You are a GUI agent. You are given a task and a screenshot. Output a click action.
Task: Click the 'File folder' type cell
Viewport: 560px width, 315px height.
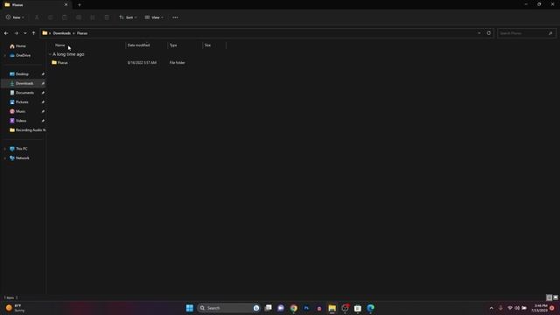coord(177,62)
